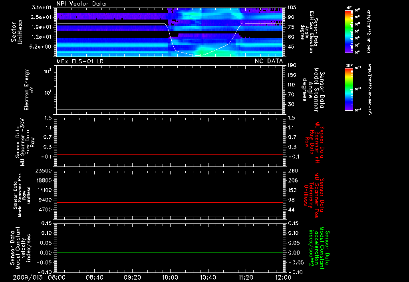Click the 9400 scanner position axis value
Image resolution: width=409 pixels, height=282 pixels.
45,200
